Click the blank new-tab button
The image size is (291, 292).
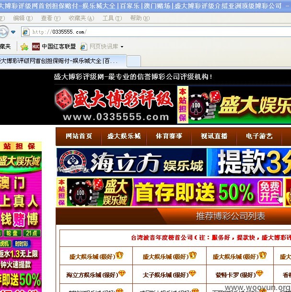pyautogui.click(x=134, y=61)
